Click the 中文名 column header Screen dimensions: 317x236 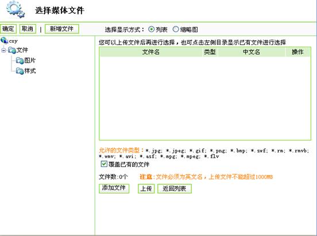click(252, 52)
